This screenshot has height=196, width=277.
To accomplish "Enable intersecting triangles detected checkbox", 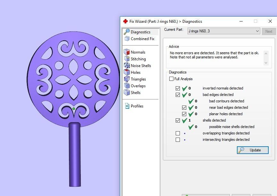I will tap(178, 140).
